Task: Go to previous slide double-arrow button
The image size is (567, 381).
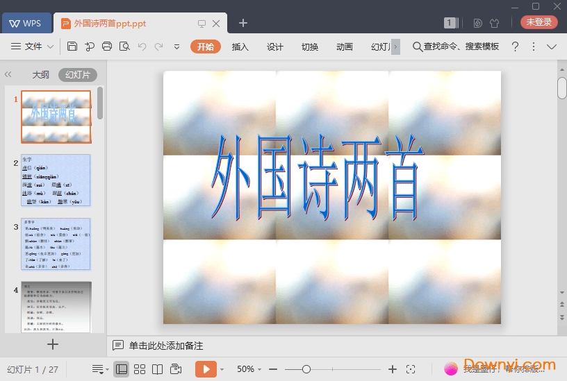Action: [x=562, y=305]
